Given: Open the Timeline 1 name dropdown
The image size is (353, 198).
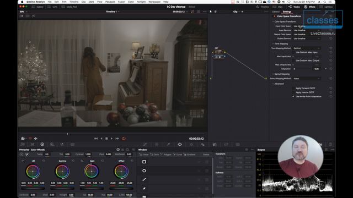Looking at the screenshot, I should (x=113, y=12).
